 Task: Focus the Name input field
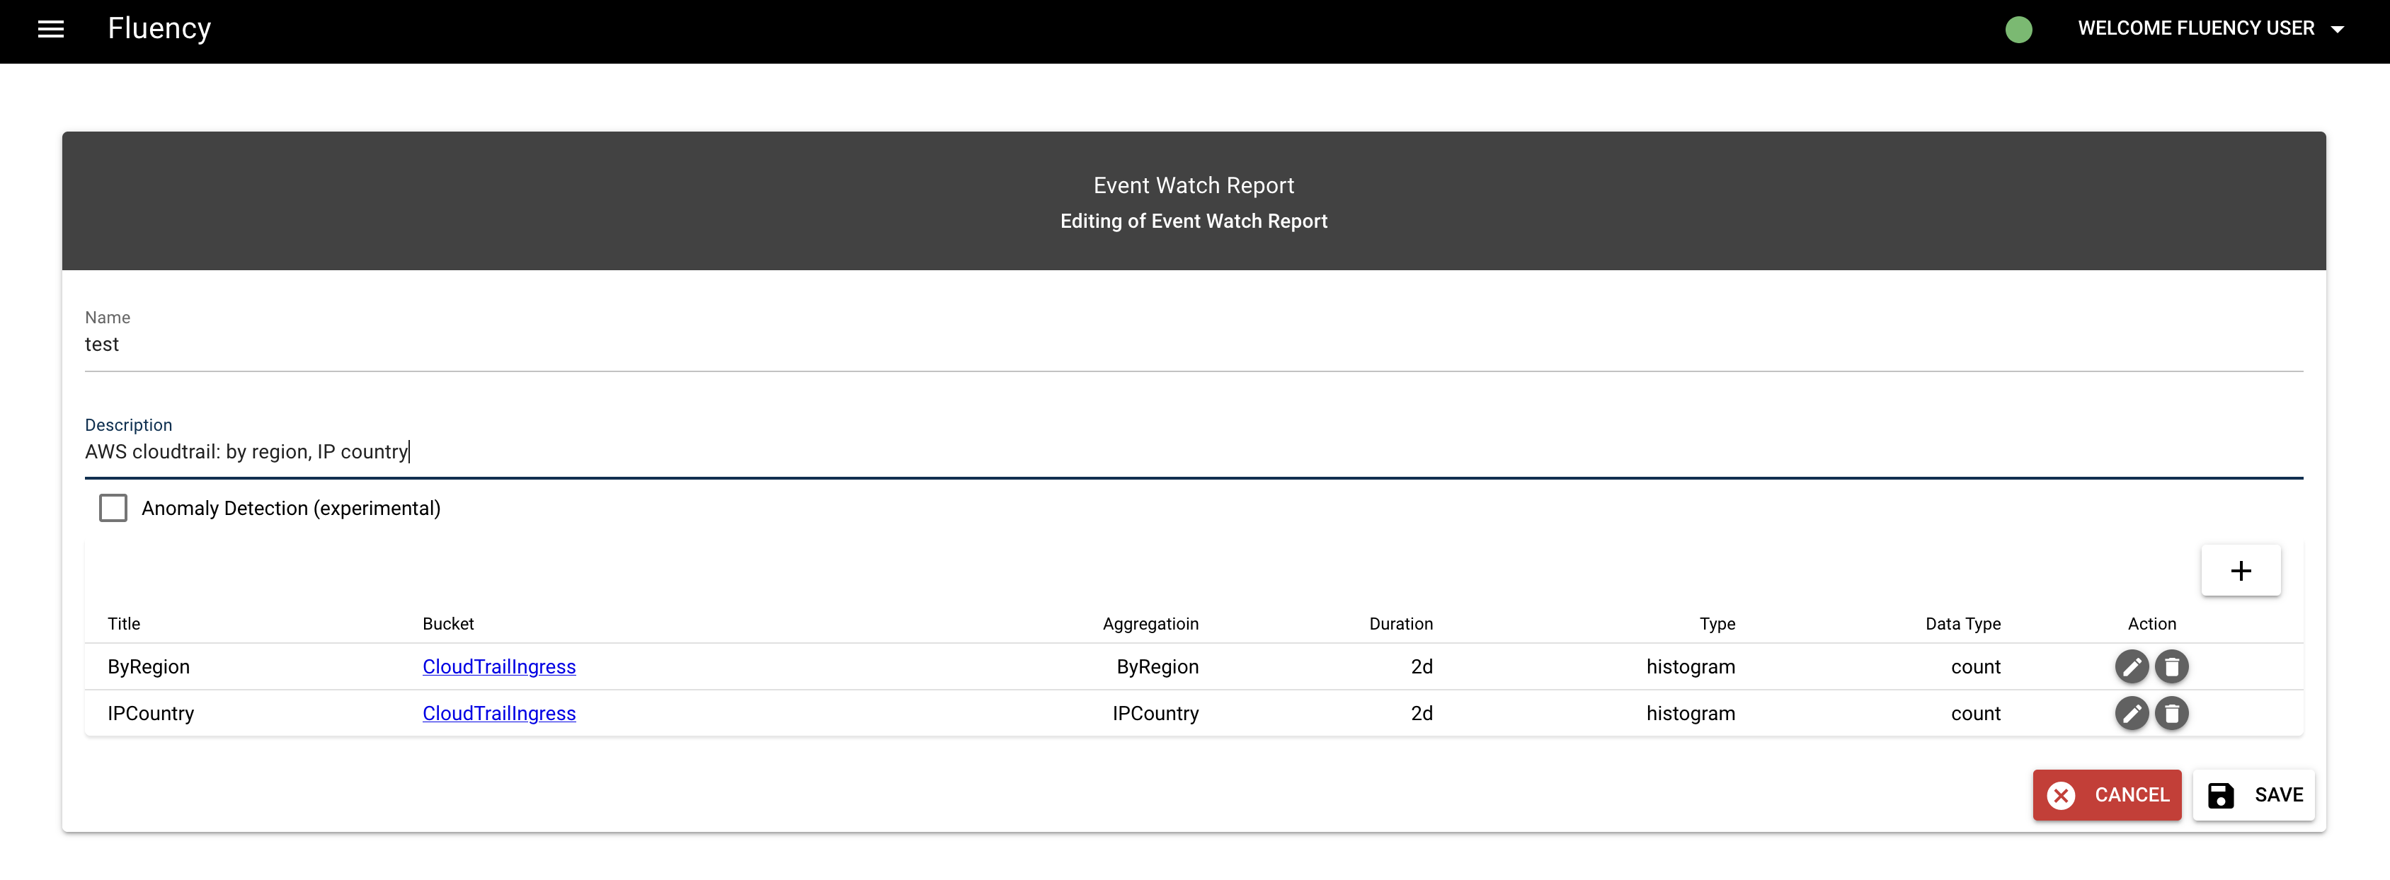1193,345
